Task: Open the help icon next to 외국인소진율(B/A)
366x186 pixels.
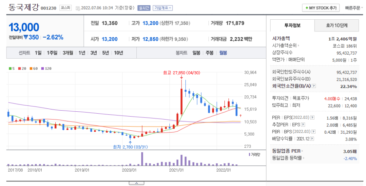Action: click(x=314, y=86)
